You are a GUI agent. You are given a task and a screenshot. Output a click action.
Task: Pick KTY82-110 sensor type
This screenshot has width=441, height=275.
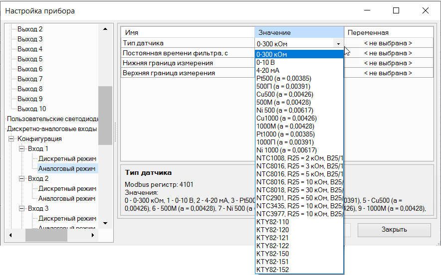coord(272,222)
